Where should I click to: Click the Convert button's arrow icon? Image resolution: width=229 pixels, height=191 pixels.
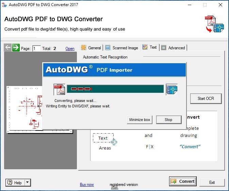pos(174,181)
